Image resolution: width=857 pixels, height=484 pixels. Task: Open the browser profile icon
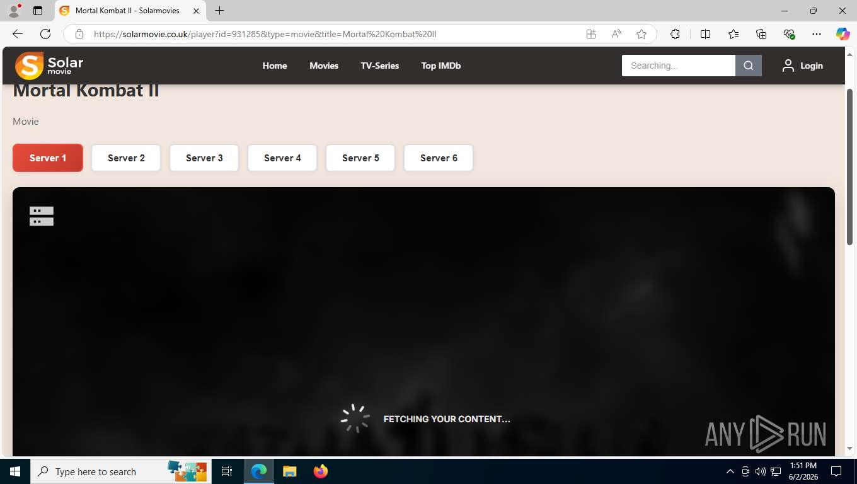coord(14,11)
